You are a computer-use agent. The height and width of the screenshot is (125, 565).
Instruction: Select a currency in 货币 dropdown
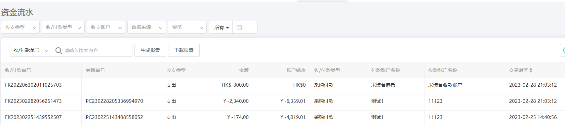coord(187,27)
